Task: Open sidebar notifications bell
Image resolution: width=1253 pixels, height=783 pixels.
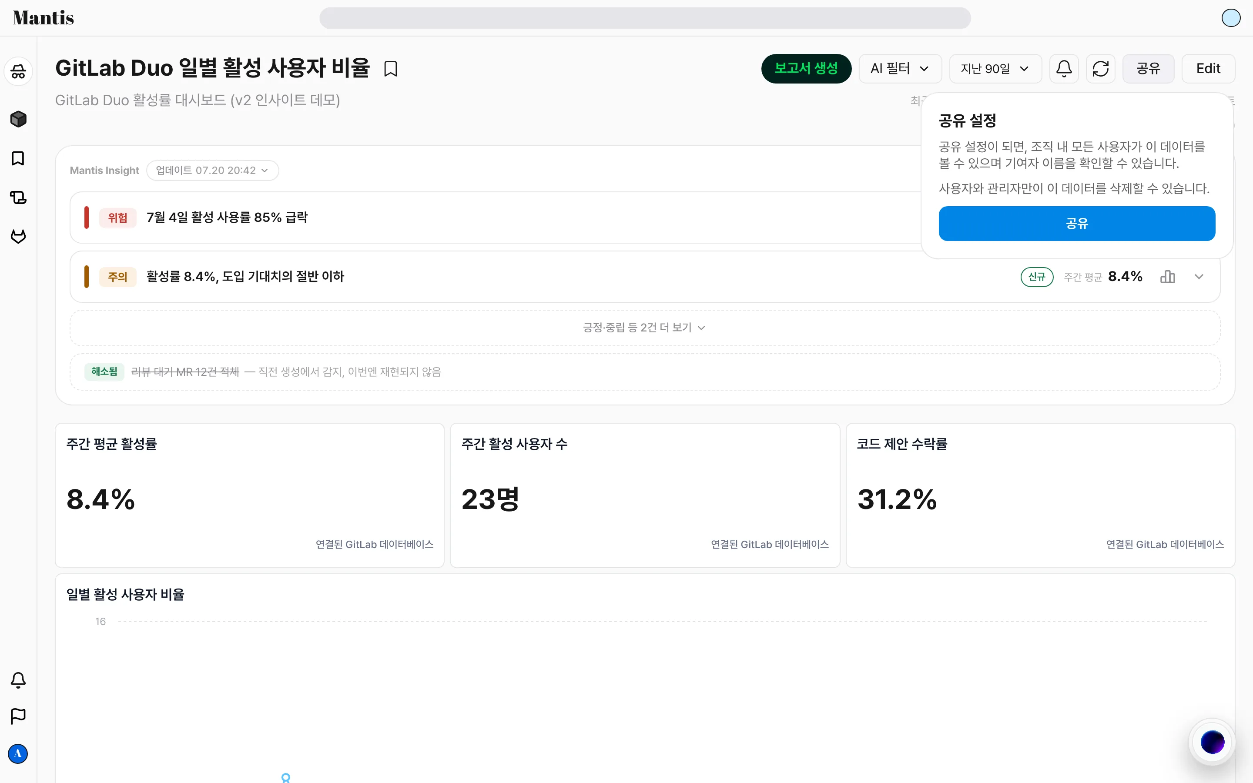Action: [18, 680]
